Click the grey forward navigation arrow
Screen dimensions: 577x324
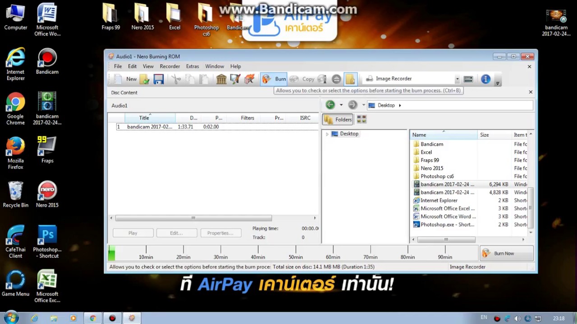pyautogui.click(x=353, y=105)
